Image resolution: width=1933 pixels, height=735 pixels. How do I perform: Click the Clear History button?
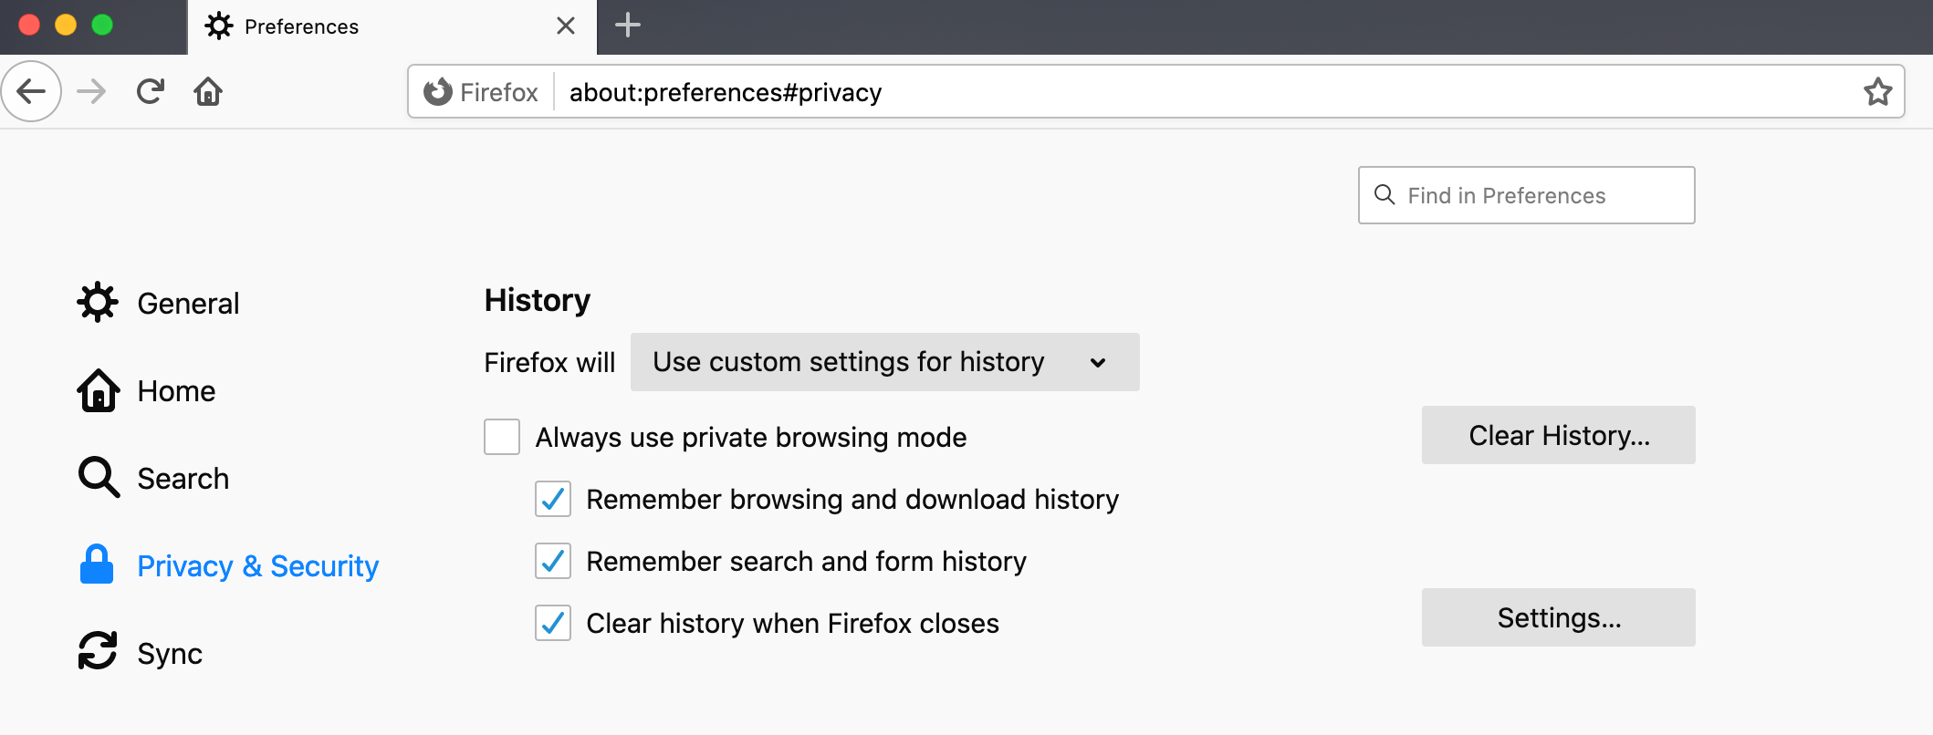point(1558,435)
